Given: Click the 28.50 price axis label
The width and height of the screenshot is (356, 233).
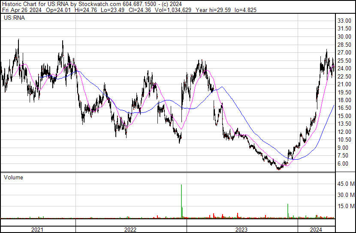Looking at the screenshot, I should pos(344,45).
